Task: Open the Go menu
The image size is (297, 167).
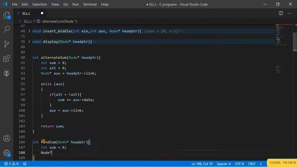Action: (x=65, y=4)
